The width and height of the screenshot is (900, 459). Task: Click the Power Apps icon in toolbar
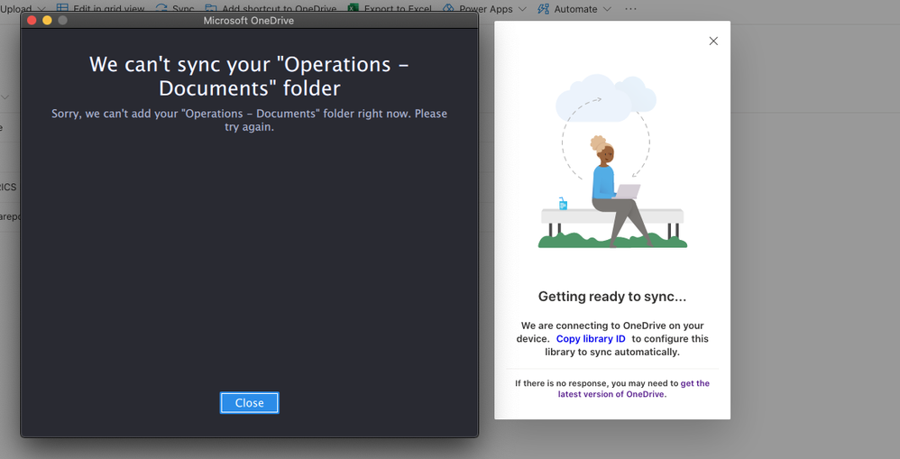448,9
